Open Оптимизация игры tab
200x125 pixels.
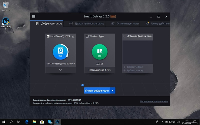(122, 23)
